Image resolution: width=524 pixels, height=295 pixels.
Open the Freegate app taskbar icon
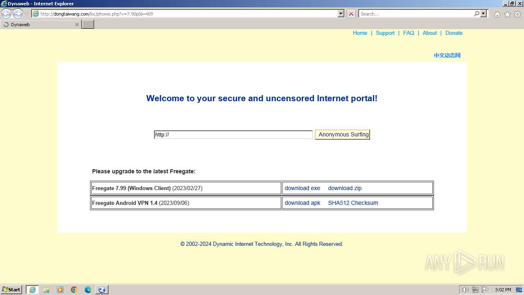102,290
